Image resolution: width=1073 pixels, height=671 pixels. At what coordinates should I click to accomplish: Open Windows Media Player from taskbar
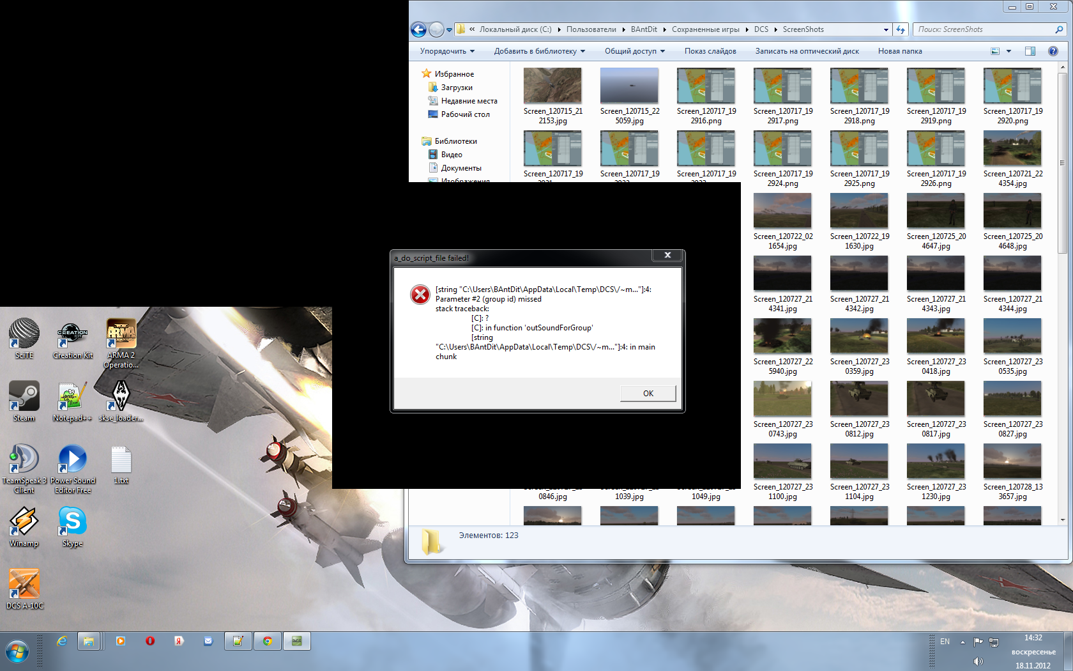pos(120,641)
